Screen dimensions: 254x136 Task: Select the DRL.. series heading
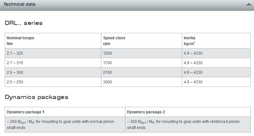click(24, 23)
